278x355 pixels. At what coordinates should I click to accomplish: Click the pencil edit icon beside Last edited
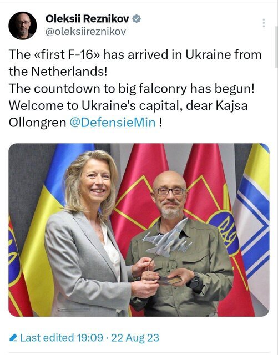tap(13, 338)
